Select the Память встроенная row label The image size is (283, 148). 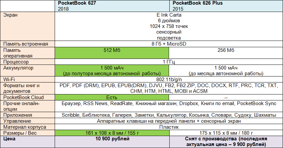(27, 44)
